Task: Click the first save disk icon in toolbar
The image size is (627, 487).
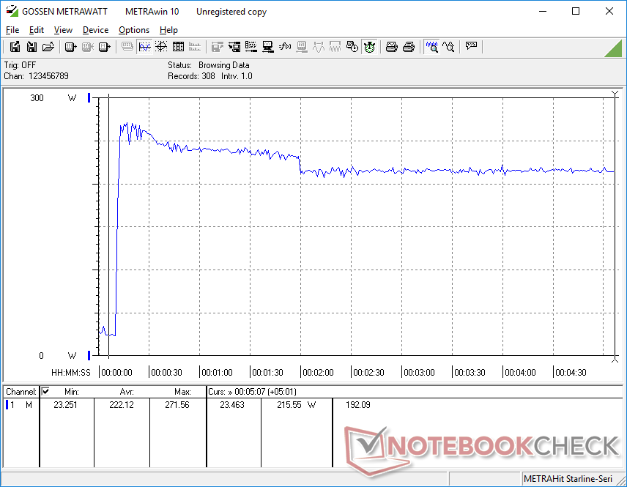Action: [15, 47]
